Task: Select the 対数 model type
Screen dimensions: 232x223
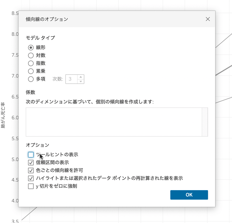Action: [31, 56]
